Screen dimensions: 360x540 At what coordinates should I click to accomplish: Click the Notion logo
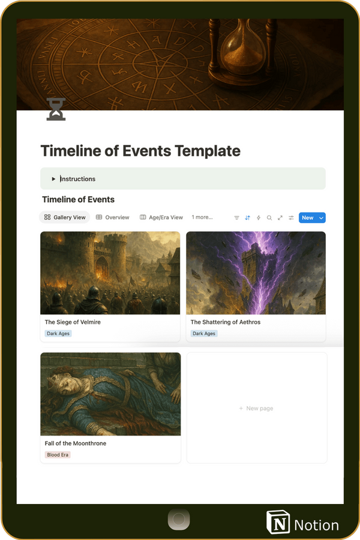pos(302,523)
